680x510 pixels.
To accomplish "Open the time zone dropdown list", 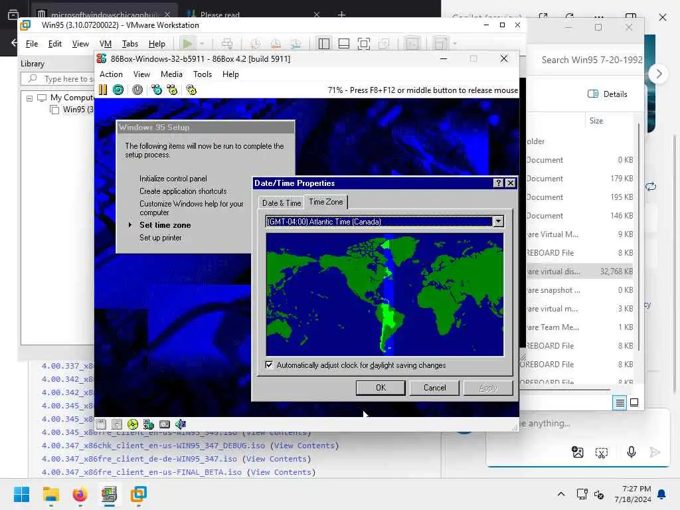I will coord(498,222).
